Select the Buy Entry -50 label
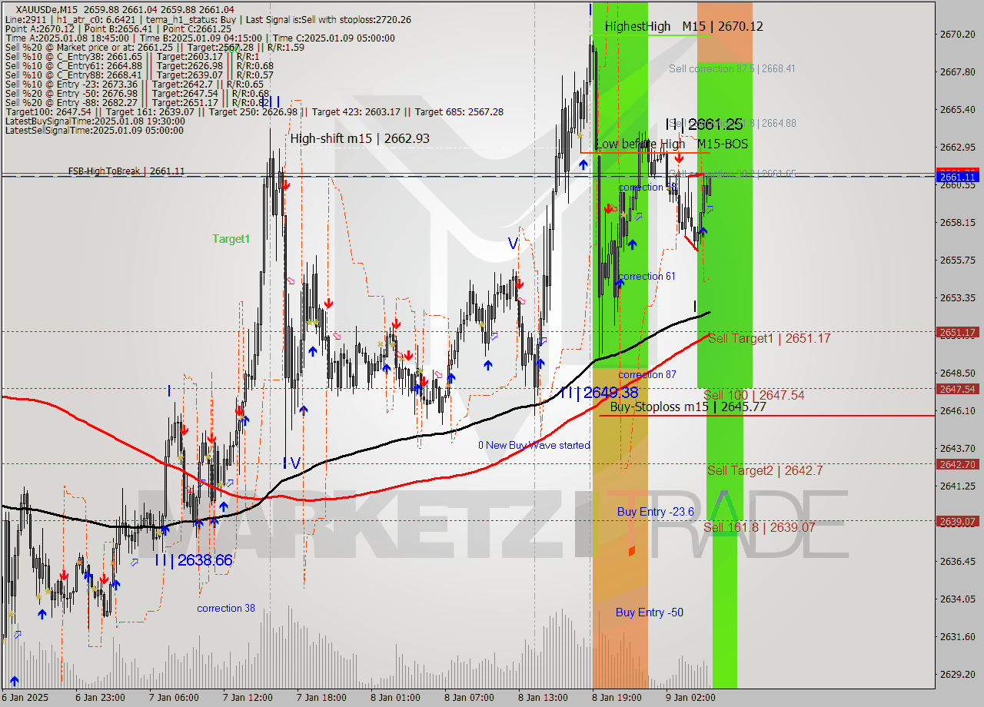This screenshot has width=984, height=707. click(x=650, y=612)
